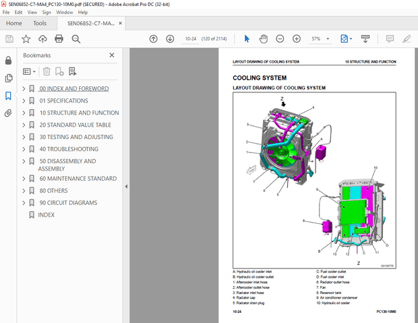Image resolution: width=418 pixels, height=323 pixels.
Task: Click find current bookmark icon
Action: [x=73, y=71]
